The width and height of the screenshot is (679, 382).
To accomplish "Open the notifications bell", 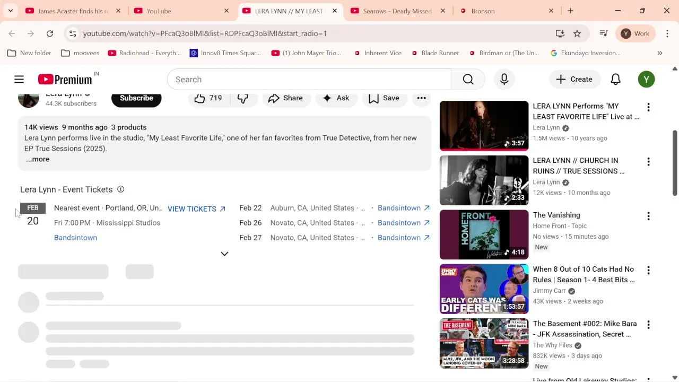I will tap(615, 79).
